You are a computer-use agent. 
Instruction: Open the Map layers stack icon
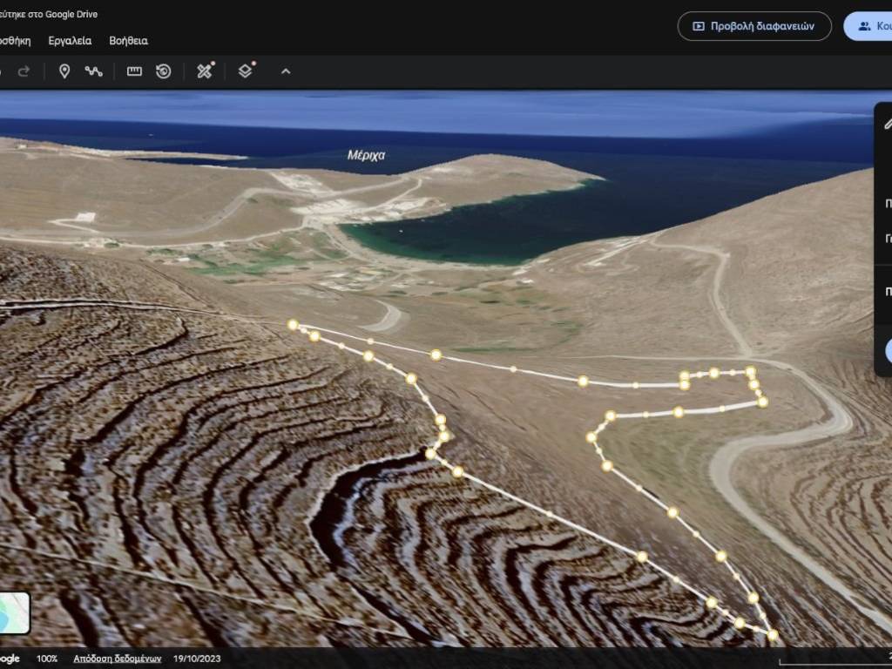tap(246, 71)
